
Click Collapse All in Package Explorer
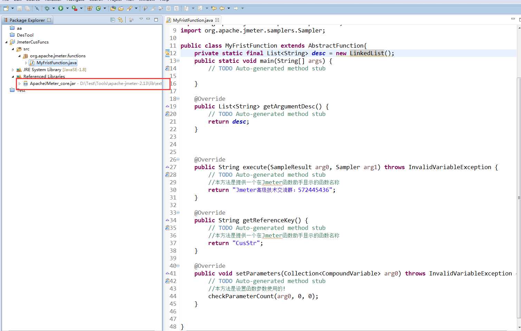pyautogui.click(x=113, y=20)
